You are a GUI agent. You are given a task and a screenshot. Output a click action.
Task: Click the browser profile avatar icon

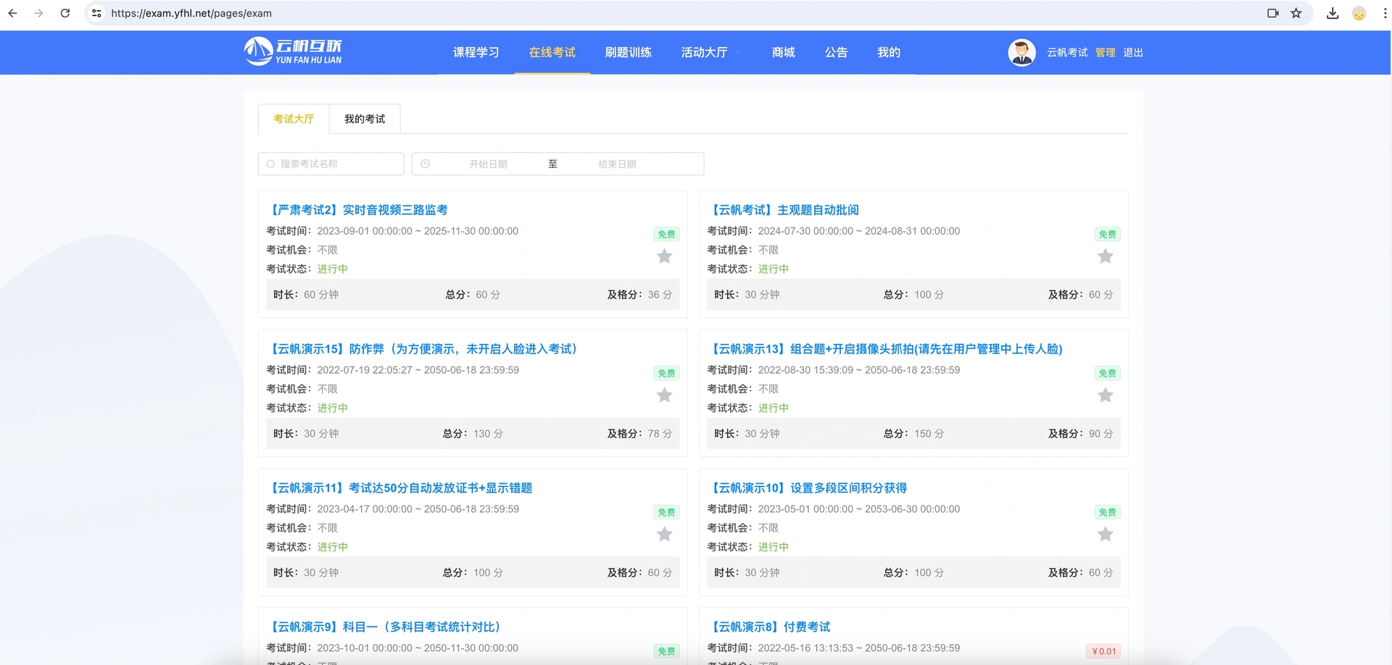(x=1359, y=13)
